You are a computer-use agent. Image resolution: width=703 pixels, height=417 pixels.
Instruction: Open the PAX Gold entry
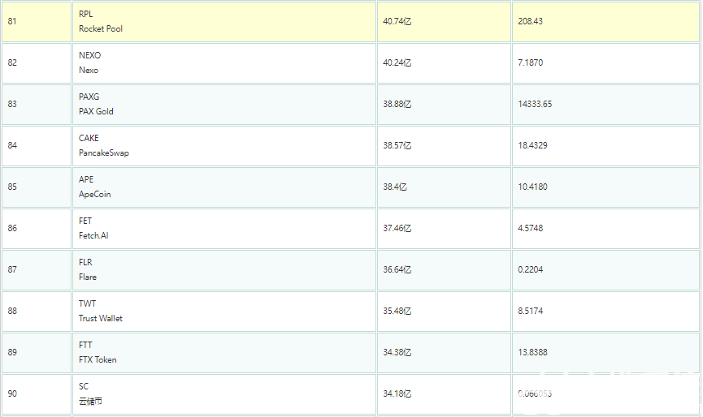point(96,111)
